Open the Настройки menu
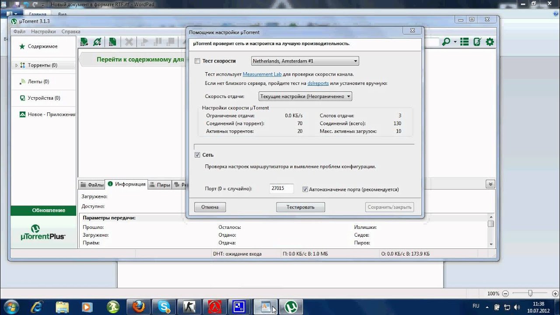 point(43,31)
